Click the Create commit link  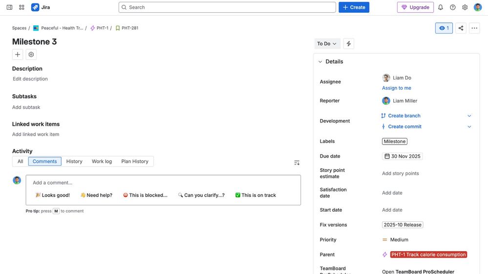point(404,126)
